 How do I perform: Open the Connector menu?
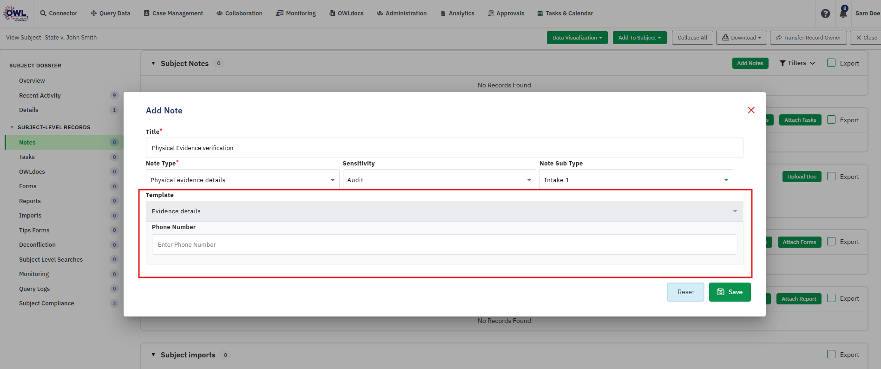tap(59, 13)
